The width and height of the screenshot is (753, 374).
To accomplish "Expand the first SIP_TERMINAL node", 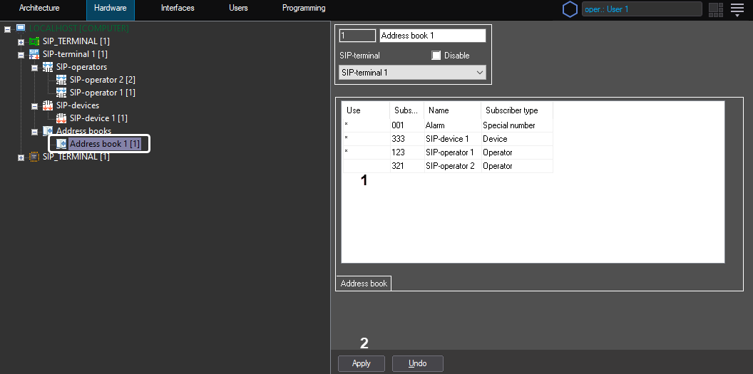I will pos(21,42).
